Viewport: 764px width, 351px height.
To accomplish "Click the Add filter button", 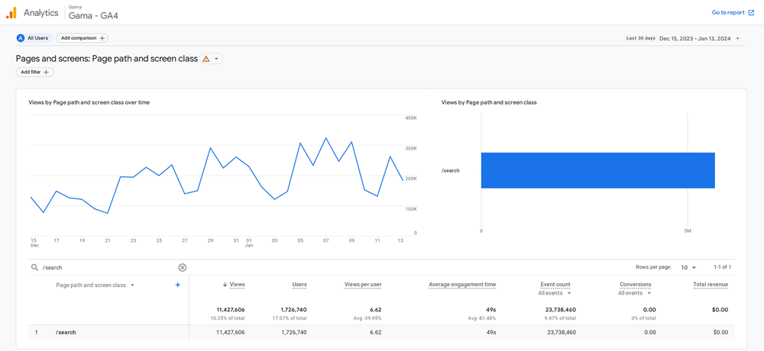I will pyautogui.click(x=35, y=72).
